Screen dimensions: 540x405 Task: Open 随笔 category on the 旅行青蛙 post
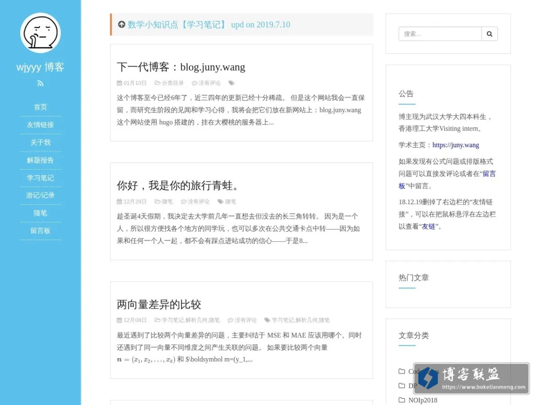point(167,202)
